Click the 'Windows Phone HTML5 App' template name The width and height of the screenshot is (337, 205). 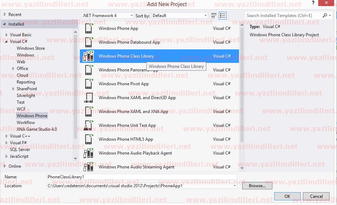[x=126, y=139]
